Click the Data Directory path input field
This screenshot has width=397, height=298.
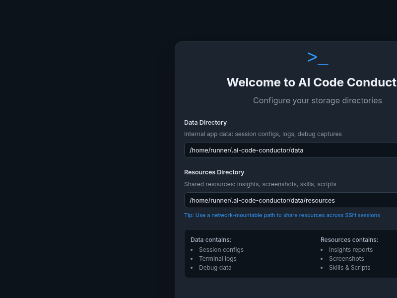[291, 150]
